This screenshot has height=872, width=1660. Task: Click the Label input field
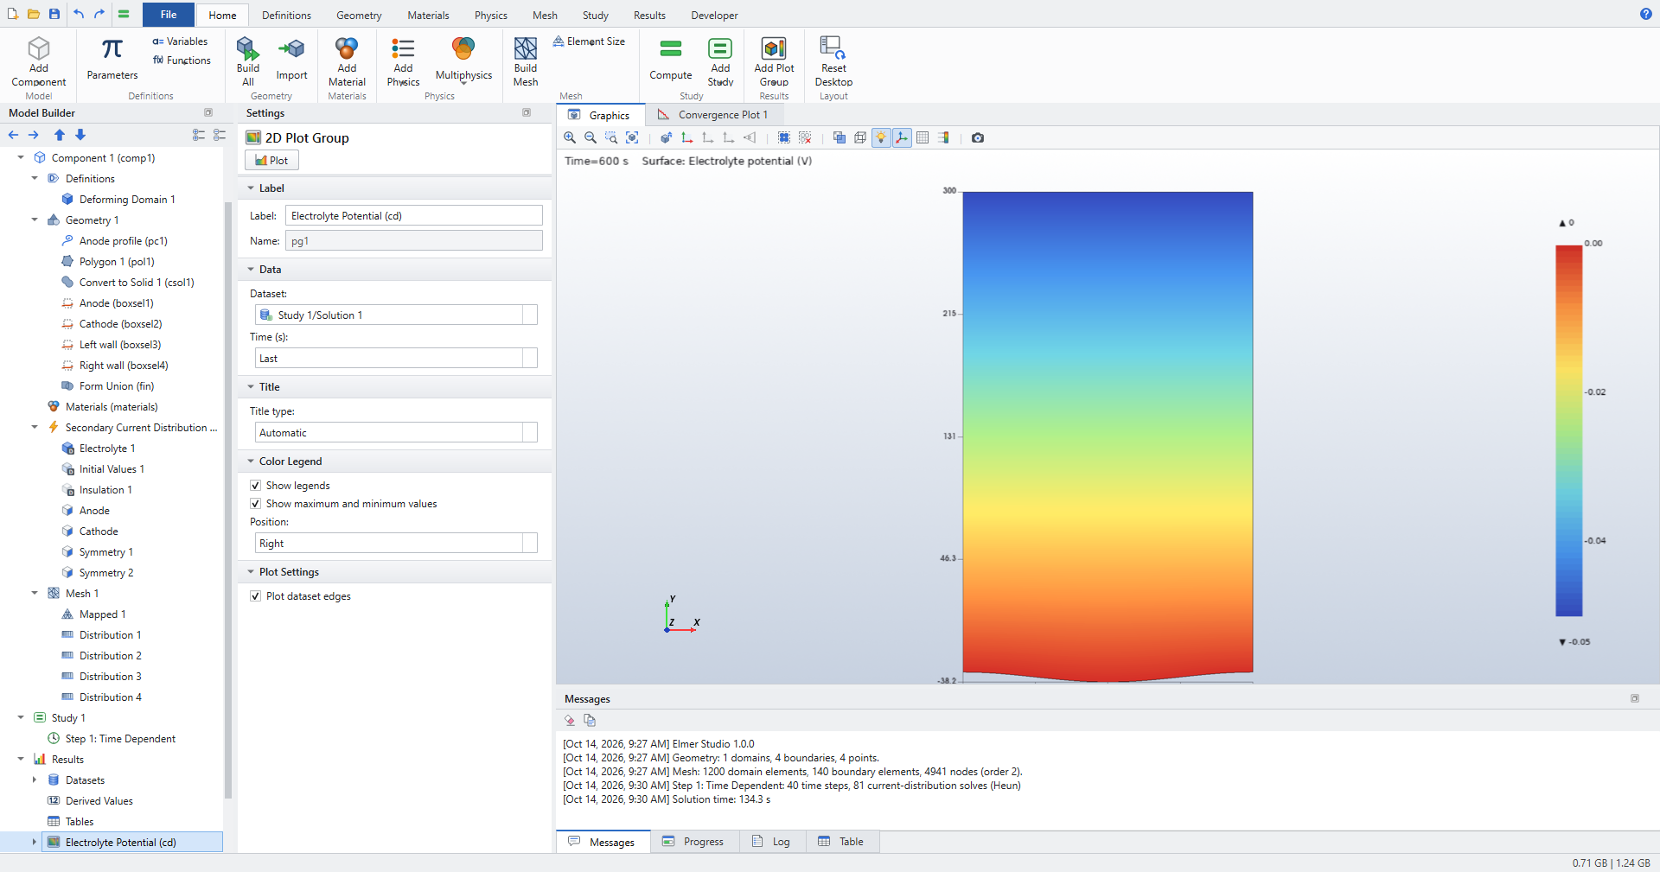[x=414, y=216]
